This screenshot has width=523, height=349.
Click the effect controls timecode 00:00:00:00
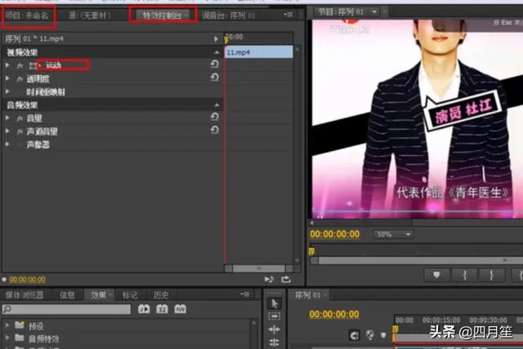[27, 280]
